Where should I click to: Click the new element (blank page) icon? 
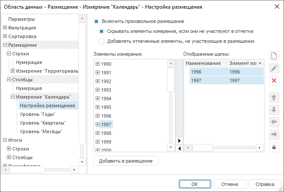pyautogui.click(x=274, y=56)
